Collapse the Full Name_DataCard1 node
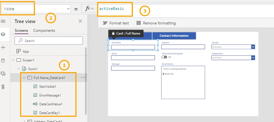274x122 pixels. coord(24,78)
